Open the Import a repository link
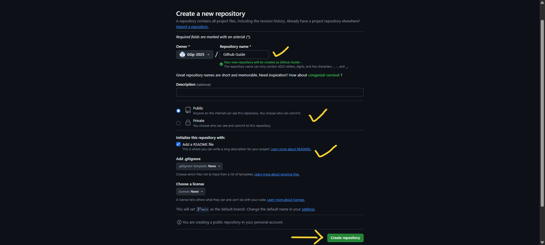 click(x=192, y=27)
